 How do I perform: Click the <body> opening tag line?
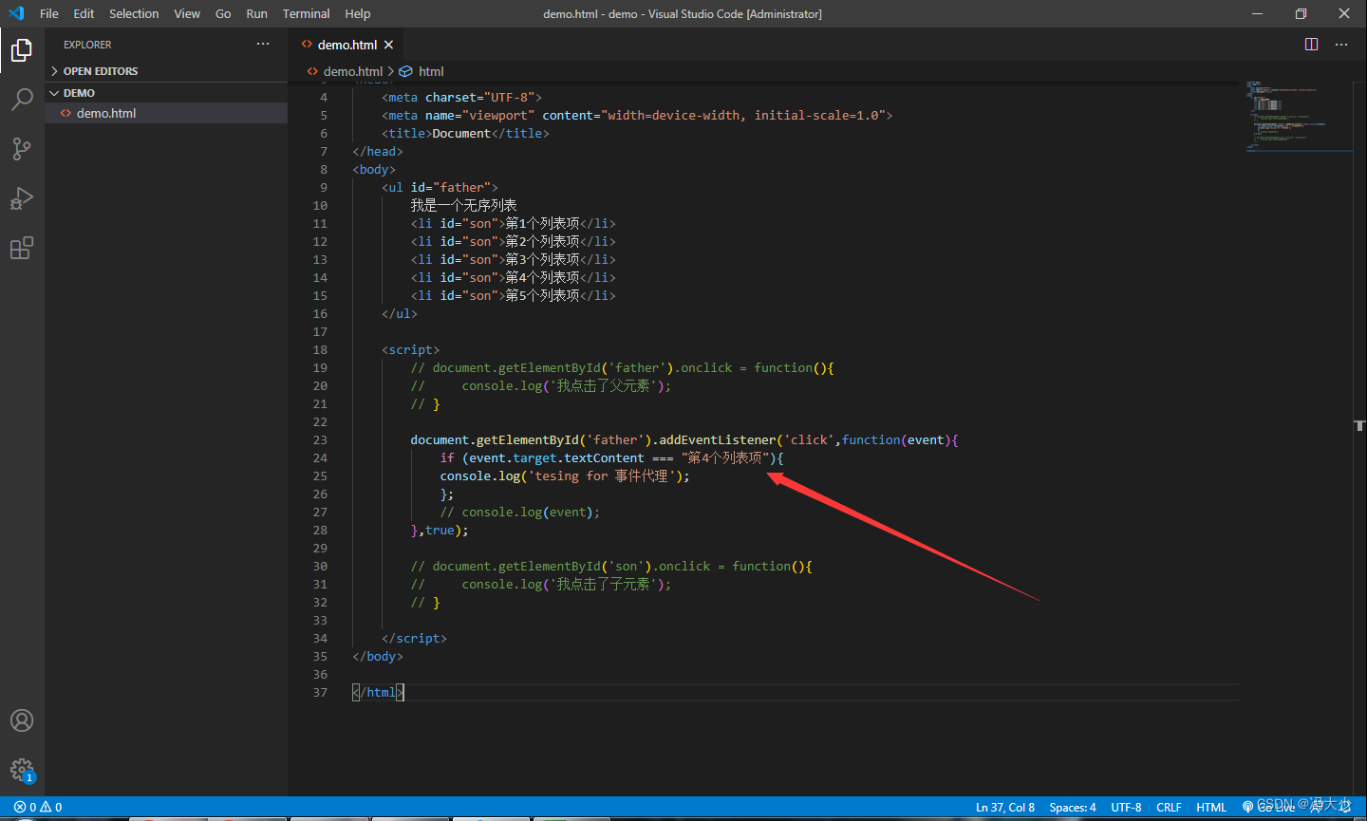tap(374, 169)
